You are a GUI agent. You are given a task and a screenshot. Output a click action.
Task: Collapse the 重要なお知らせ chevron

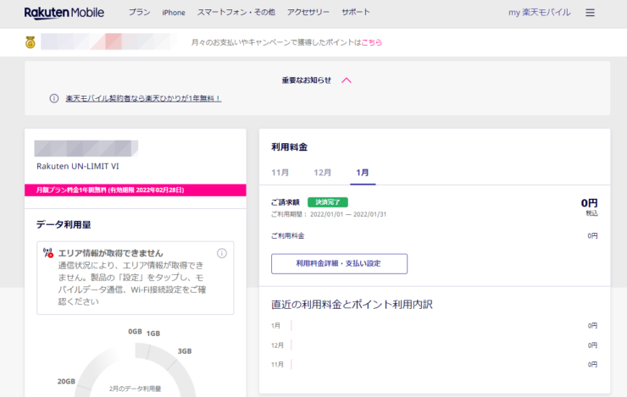(x=347, y=80)
